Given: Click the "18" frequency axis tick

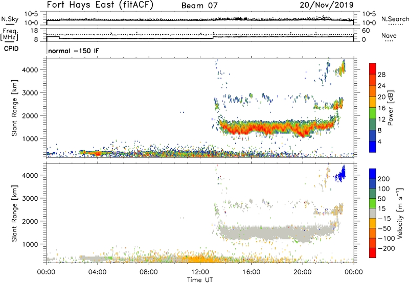Looking at the screenshot, I should (x=34, y=31).
